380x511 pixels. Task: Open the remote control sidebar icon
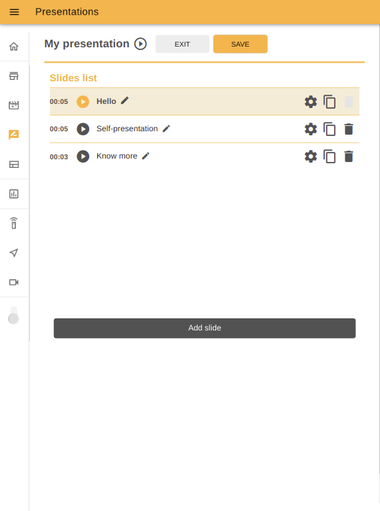[14, 223]
